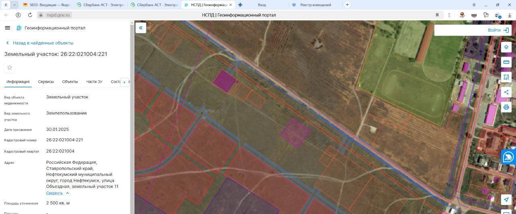This screenshot has height=214, width=516.
Task: Expand the tab group dropdown arrow
Action: (15, 5)
